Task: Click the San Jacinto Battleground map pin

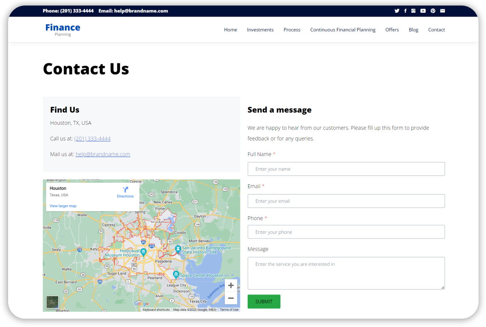Action: pyautogui.click(x=178, y=249)
